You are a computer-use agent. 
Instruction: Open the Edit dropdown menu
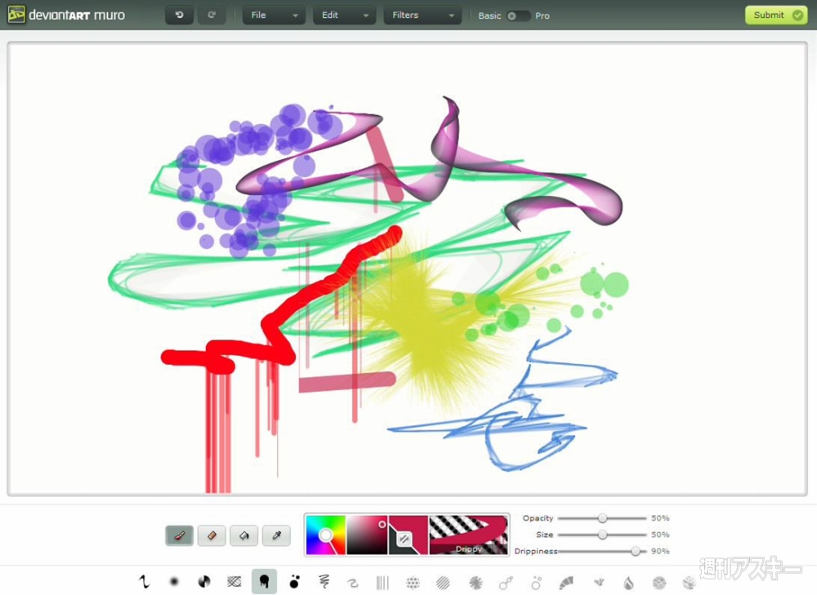click(344, 15)
